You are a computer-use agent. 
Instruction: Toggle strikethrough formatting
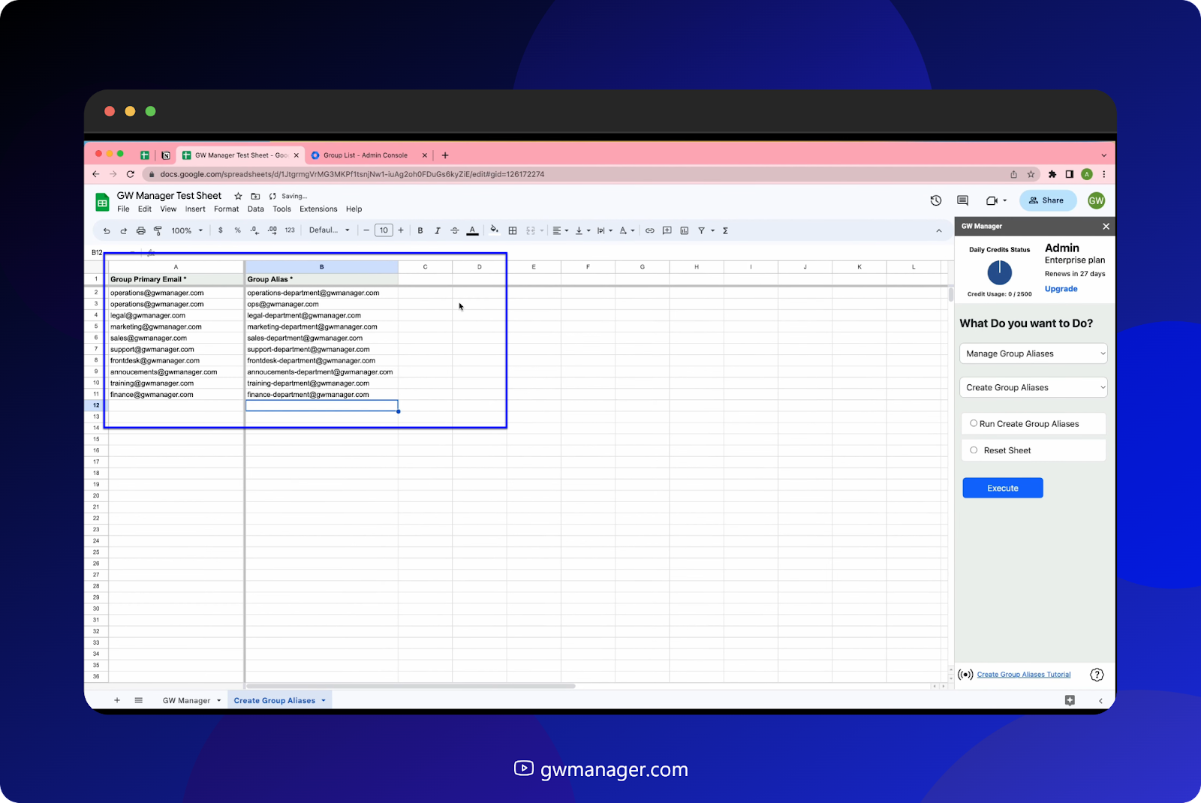pos(455,230)
